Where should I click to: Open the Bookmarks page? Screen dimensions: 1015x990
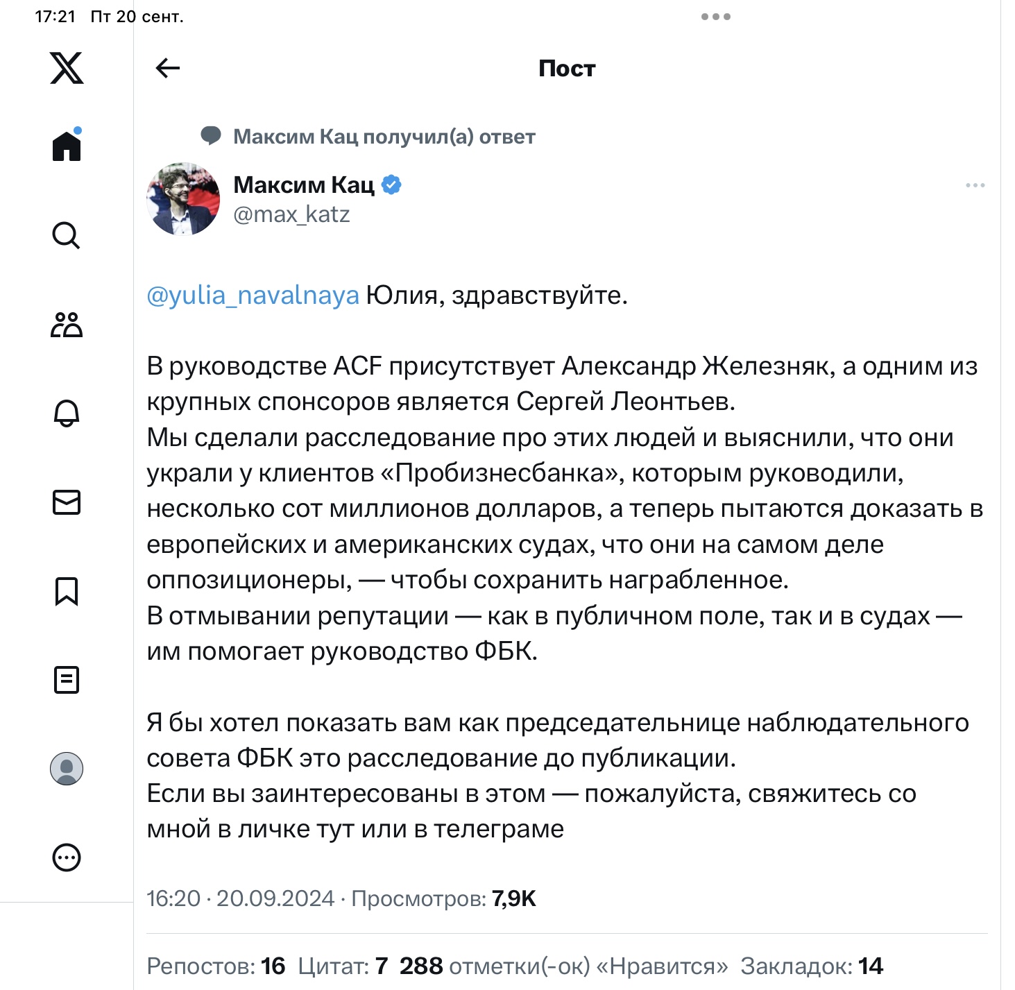coord(67,591)
